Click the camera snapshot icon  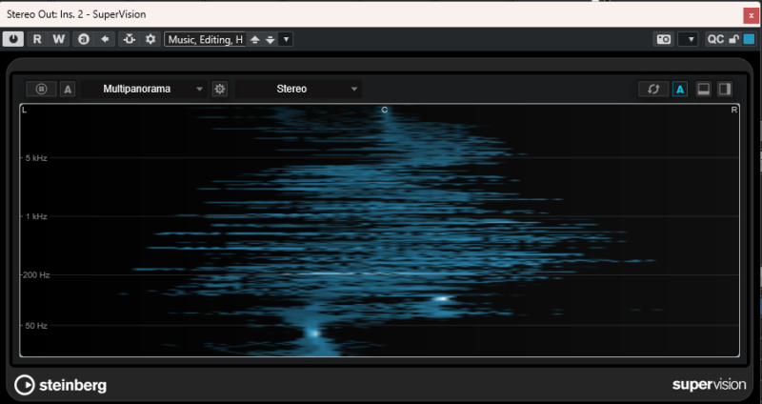click(663, 39)
